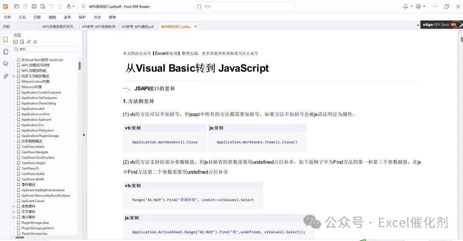The height and width of the screenshot is (241, 463).
Task: Open a file with the folder icon
Action: point(17,6)
